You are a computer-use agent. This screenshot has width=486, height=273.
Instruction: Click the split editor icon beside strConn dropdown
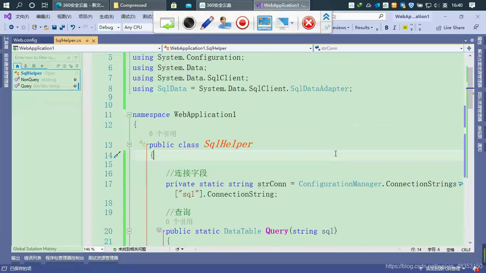[469, 48]
